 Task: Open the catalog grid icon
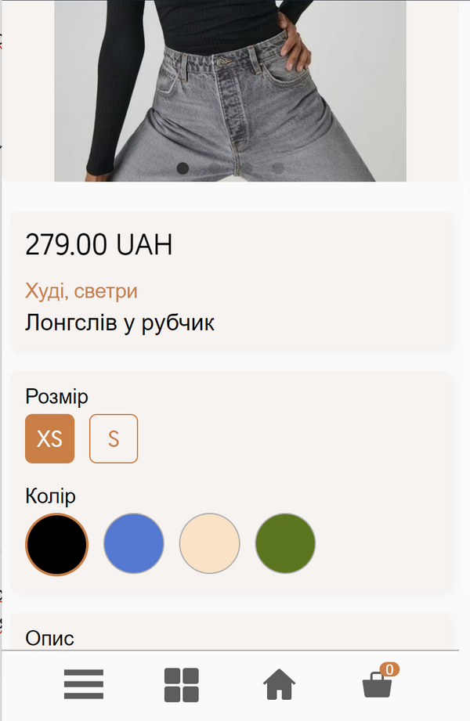pyautogui.click(x=182, y=685)
